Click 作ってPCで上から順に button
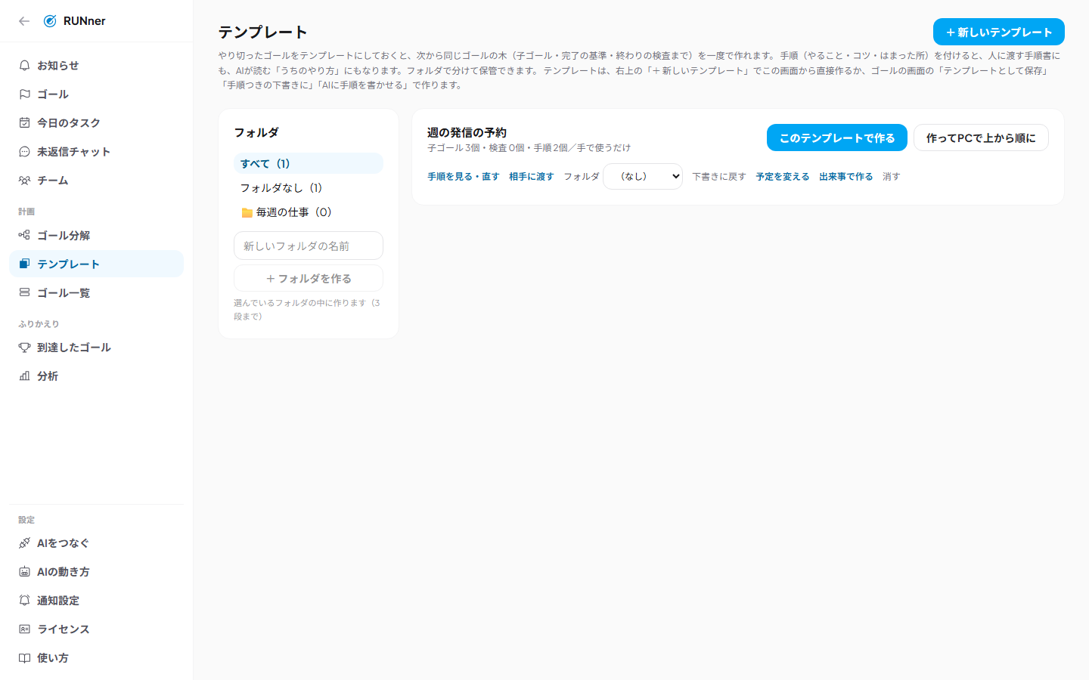 [x=981, y=138]
